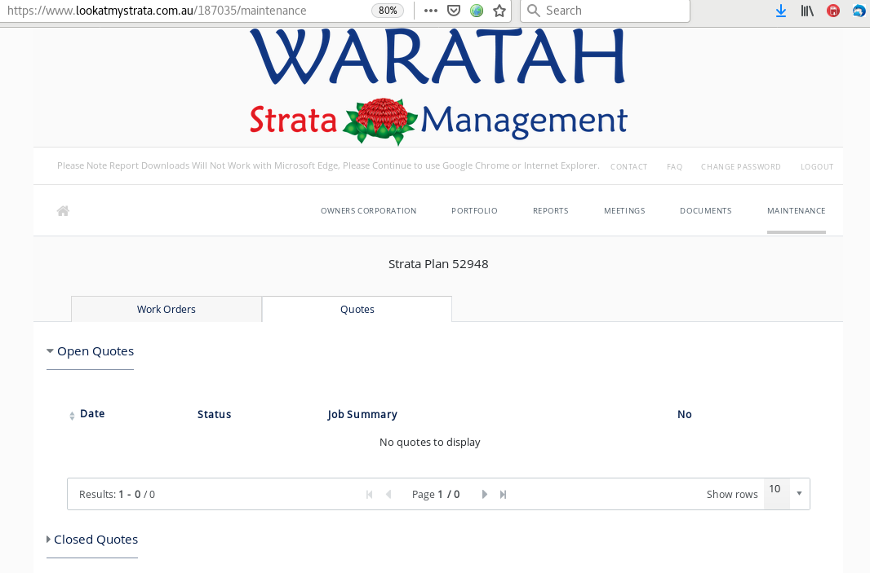Go to the next results page
870x573 pixels.
[485, 494]
